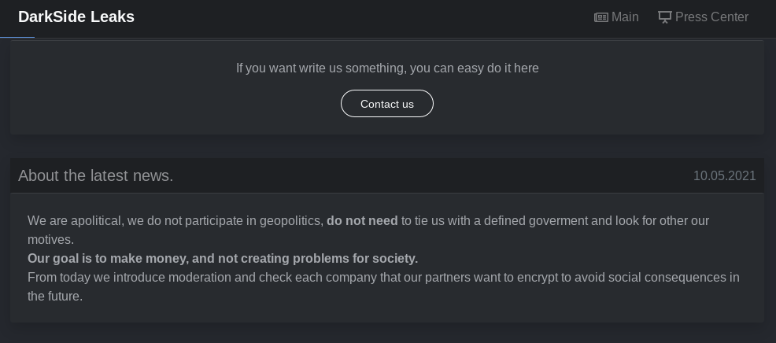Click the DarkSide Leaks site title
Viewport: 776px width, 343px height.
click(76, 17)
